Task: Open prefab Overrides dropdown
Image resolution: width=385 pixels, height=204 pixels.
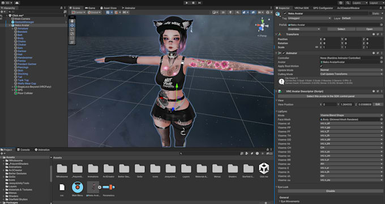Action: tap(304, 29)
